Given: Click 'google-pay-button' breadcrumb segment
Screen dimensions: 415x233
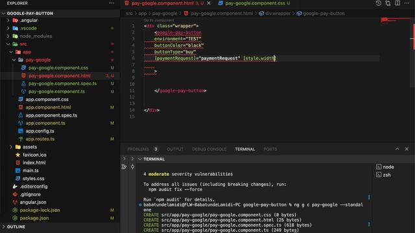Looking at the screenshot, I should 324,13.
